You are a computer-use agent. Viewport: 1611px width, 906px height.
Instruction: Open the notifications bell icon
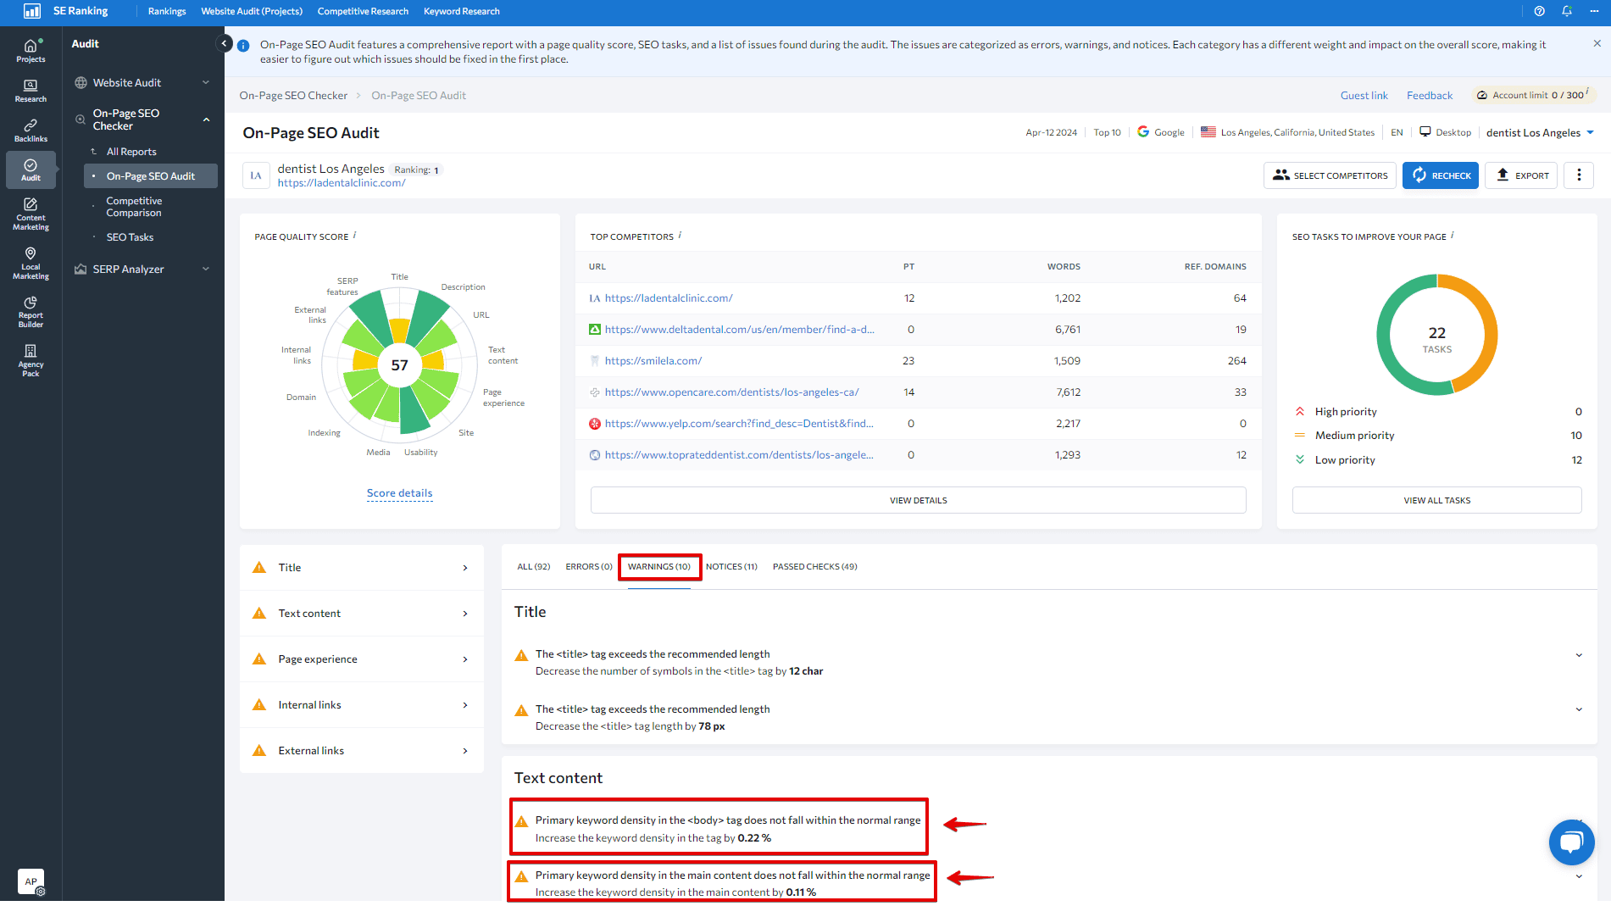[1566, 11]
